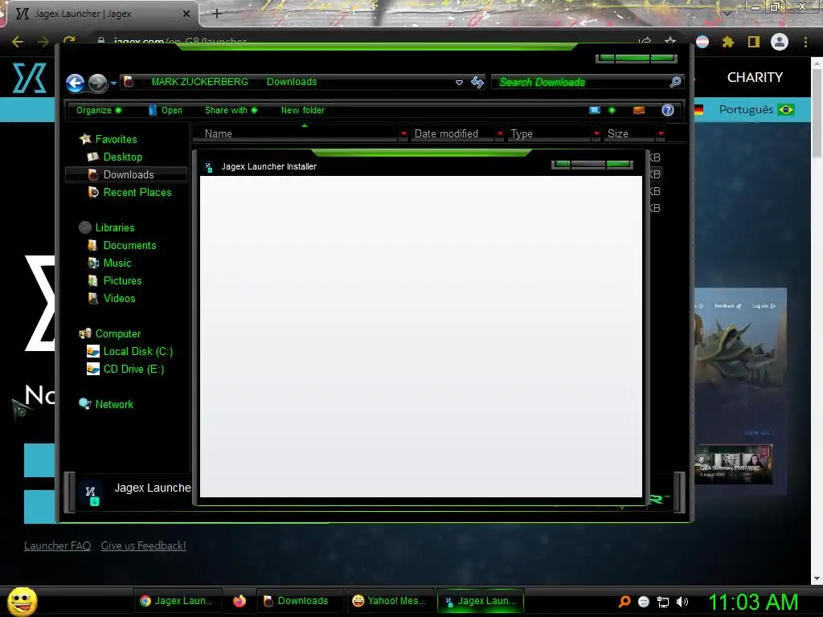
Task: Go back in Explorer with the blue arrow
Action: [75, 83]
